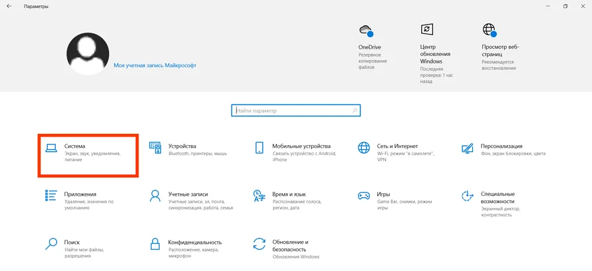Open Моя учетная запись Майкрософт link
The height and width of the screenshot is (271, 592).
[155, 65]
